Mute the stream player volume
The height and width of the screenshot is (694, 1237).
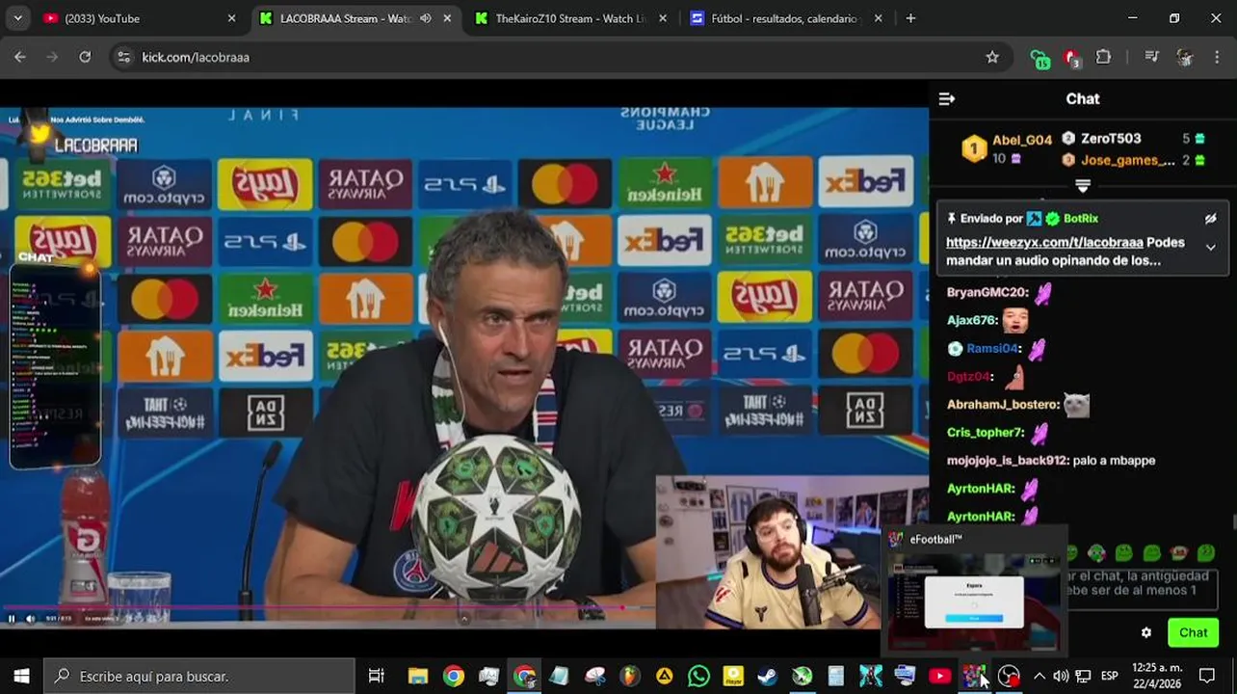pyautogui.click(x=30, y=619)
